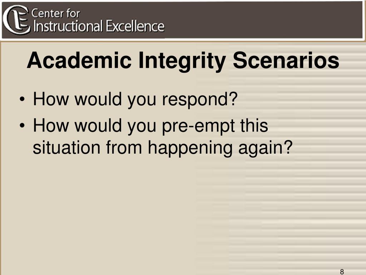This screenshot has height=275, width=366.
Task: Click the word "situation" in the last line
Action: click(x=66, y=147)
